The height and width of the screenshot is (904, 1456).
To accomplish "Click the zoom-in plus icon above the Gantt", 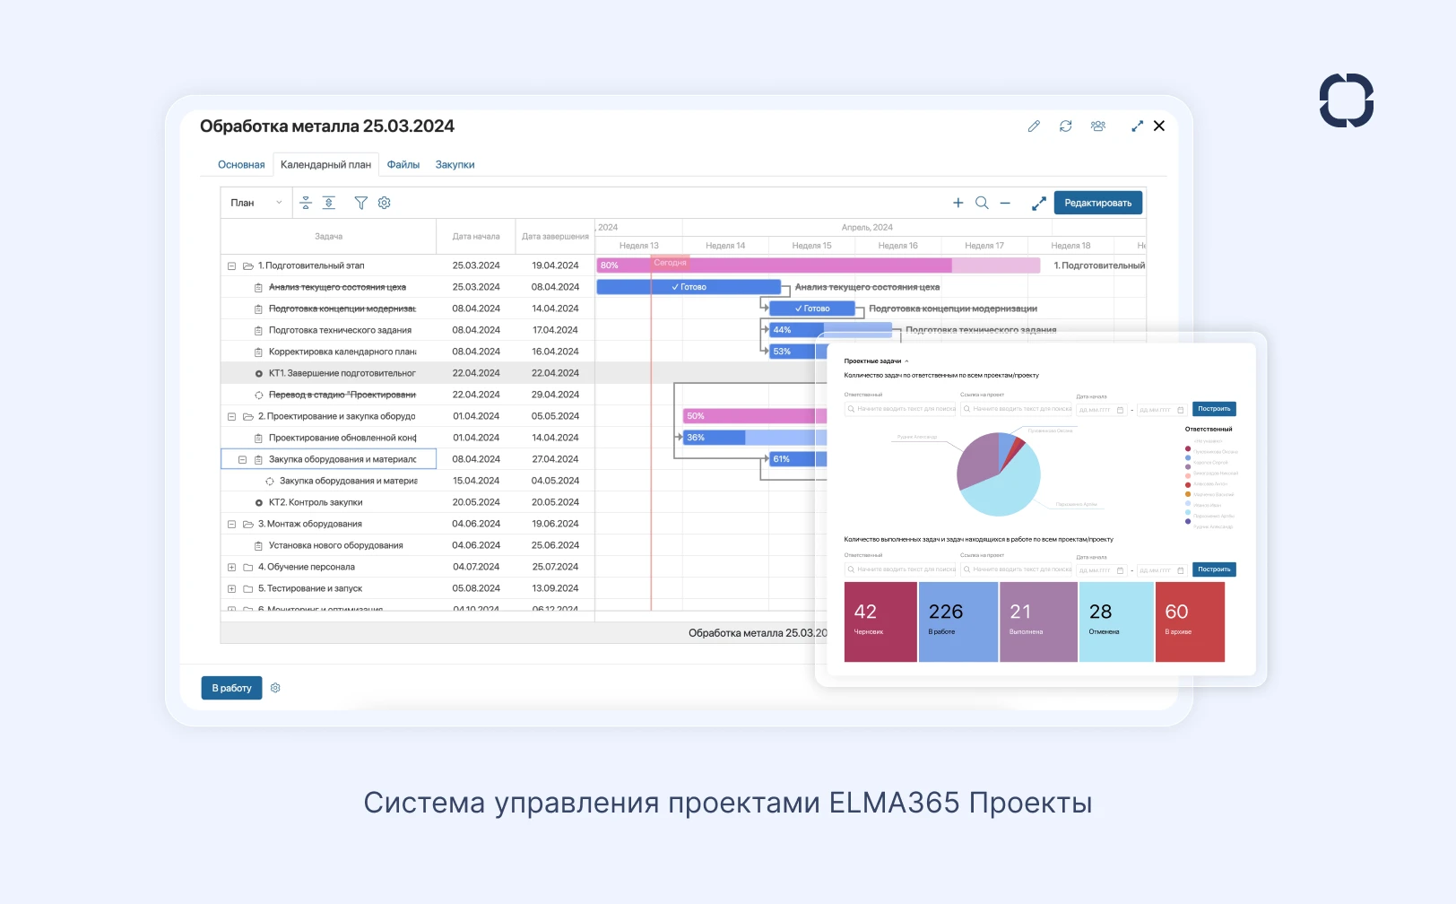I will point(958,203).
